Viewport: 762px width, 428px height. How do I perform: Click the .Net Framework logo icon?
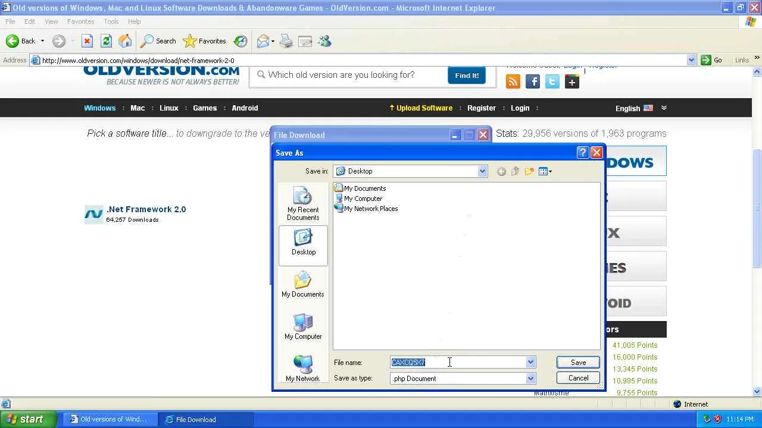pyautogui.click(x=93, y=214)
